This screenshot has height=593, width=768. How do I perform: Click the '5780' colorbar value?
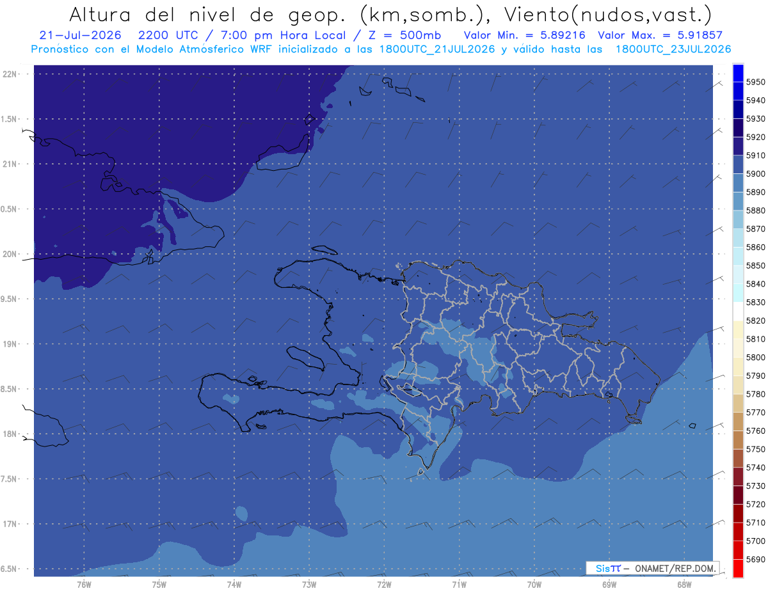[756, 394]
